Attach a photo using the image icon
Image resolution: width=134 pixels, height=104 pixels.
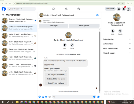click(x=43, y=97)
